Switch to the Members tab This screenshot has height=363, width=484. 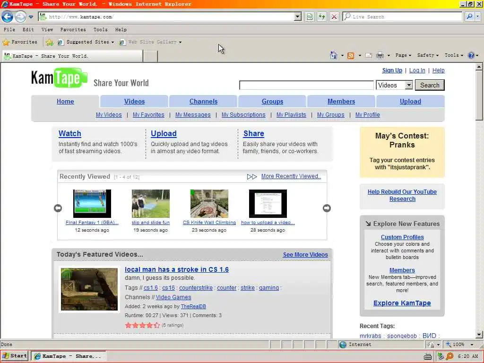(x=341, y=101)
